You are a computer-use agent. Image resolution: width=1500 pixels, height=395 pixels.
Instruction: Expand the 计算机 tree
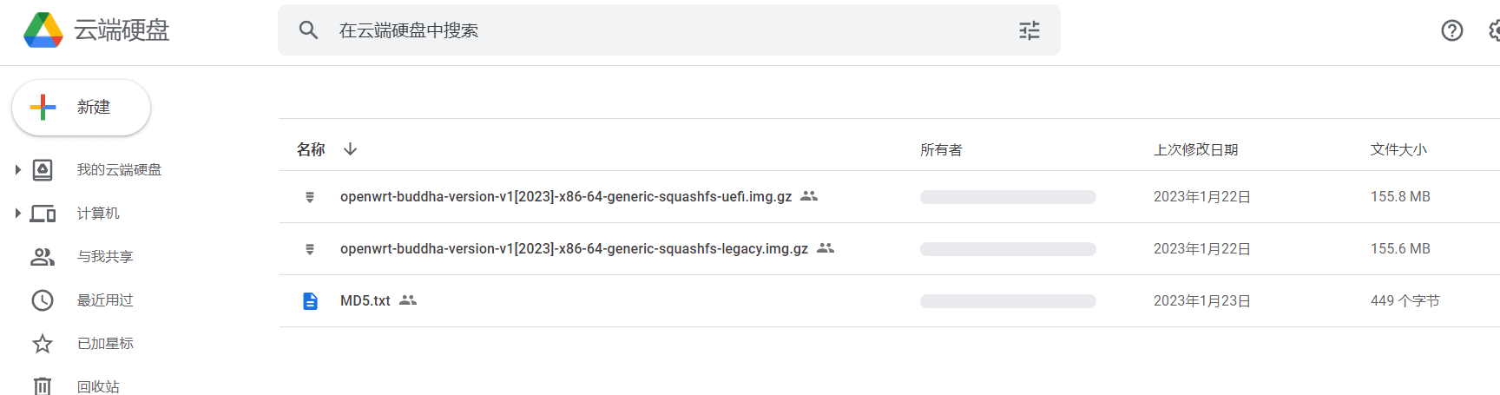(x=17, y=214)
